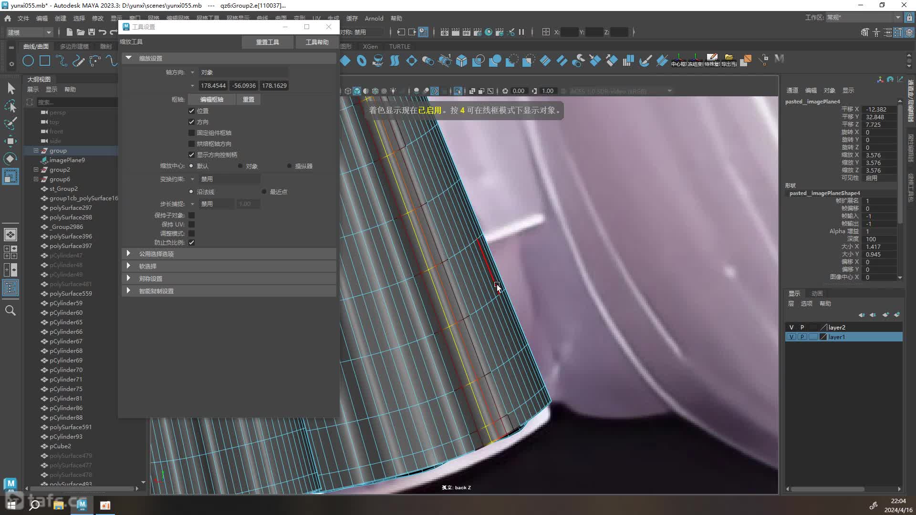
Task: Toggle the 位置 checkbox
Action: coord(191,111)
